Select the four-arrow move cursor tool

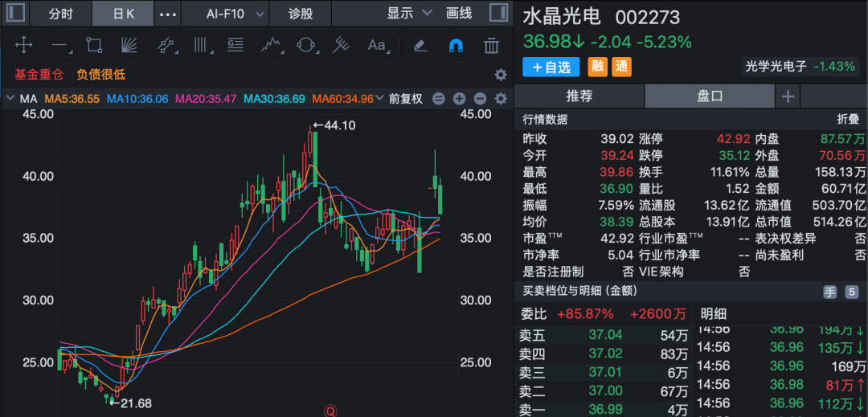tap(24, 45)
